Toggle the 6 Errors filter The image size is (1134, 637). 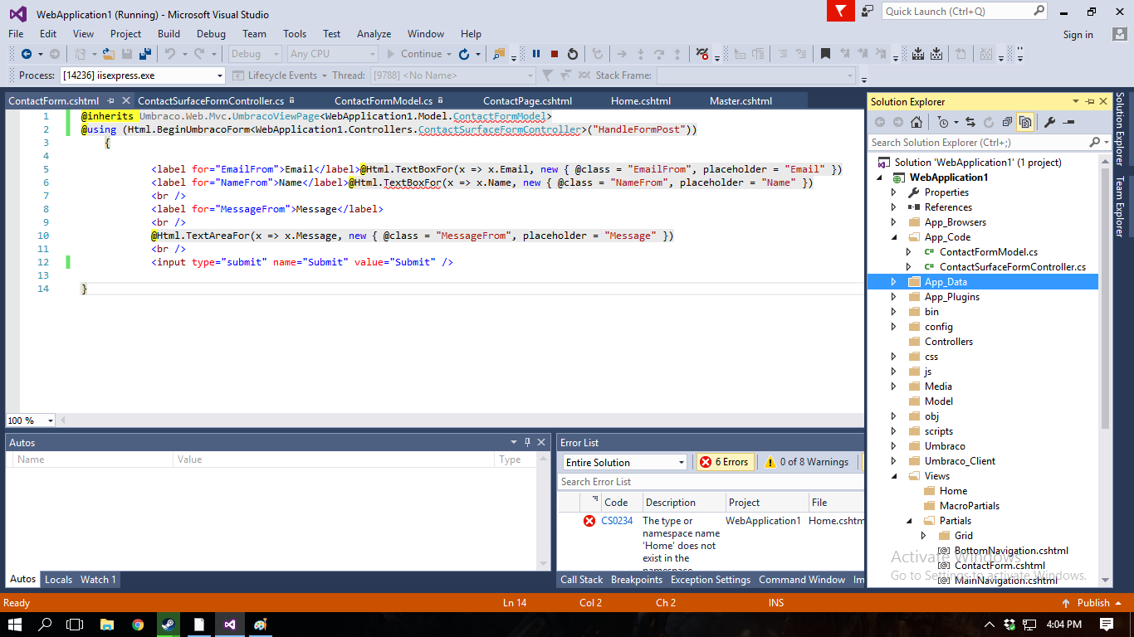coord(724,462)
